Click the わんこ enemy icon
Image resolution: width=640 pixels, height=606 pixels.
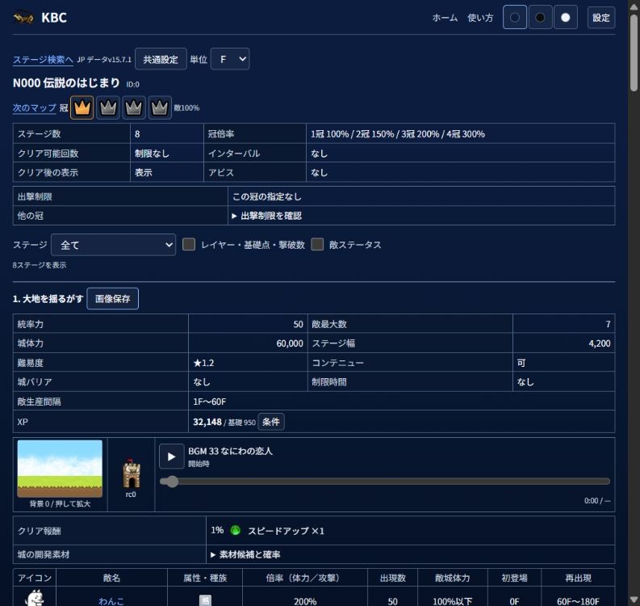coord(35,598)
